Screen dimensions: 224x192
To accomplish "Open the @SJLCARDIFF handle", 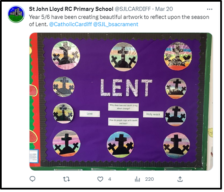I will (133, 9).
